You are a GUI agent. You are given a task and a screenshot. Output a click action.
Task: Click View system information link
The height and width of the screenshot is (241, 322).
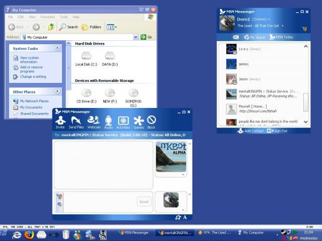tap(29, 60)
